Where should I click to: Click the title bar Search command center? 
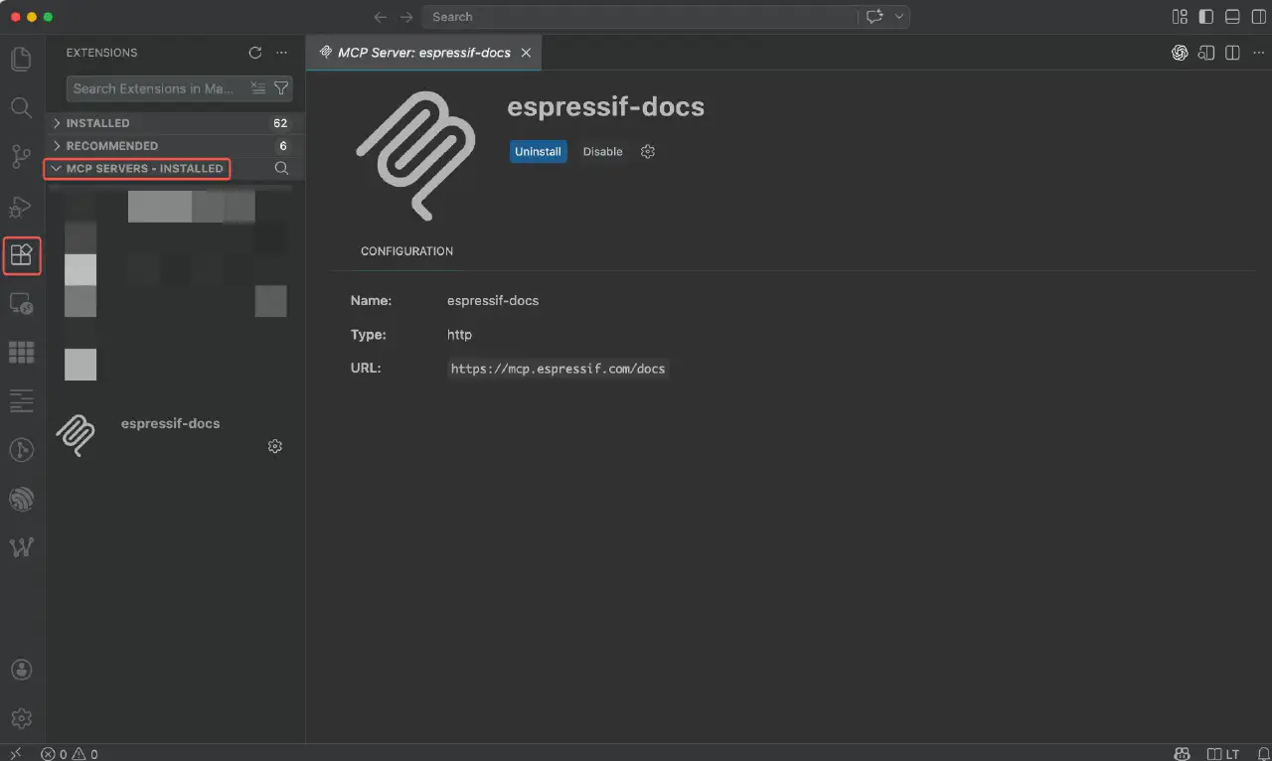point(641,17)
